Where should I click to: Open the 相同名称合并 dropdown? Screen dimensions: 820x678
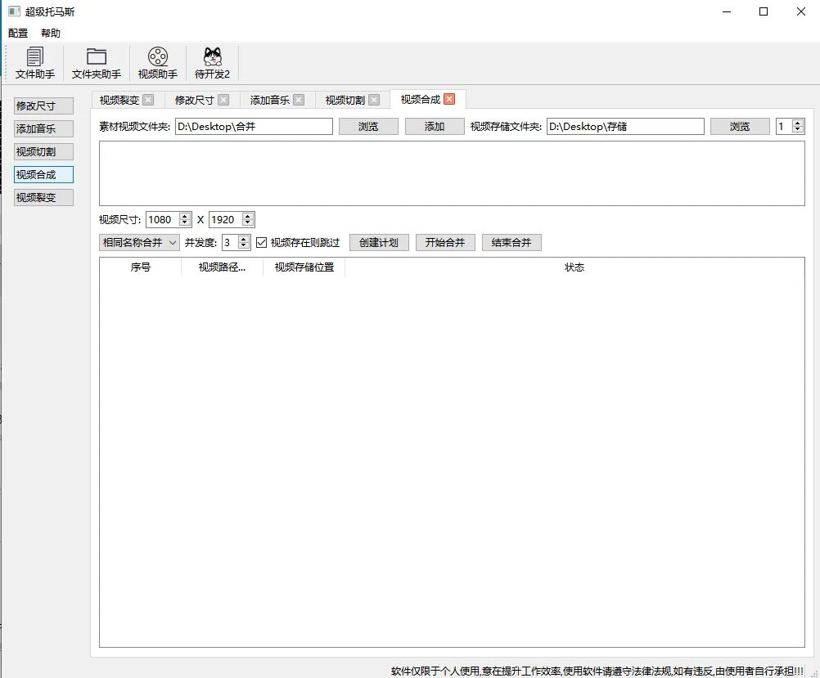[140, 243]
